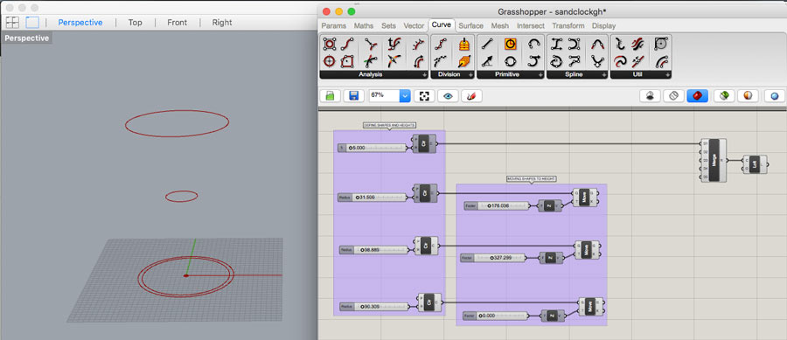Image resolution: width=787 pixels, height=340 pixels.
Task: Click the dashed divide icon in the Division panel
Action: click(x=441, y=61)
